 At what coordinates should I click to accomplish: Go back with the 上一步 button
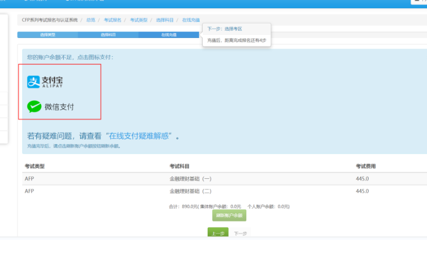218,233
